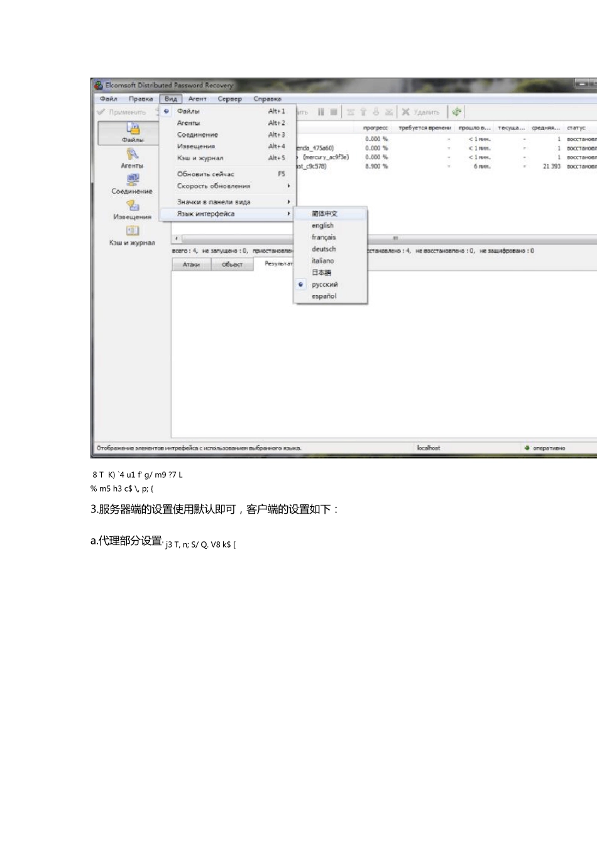Click the green refresh toolbar icon

point(457,112)
